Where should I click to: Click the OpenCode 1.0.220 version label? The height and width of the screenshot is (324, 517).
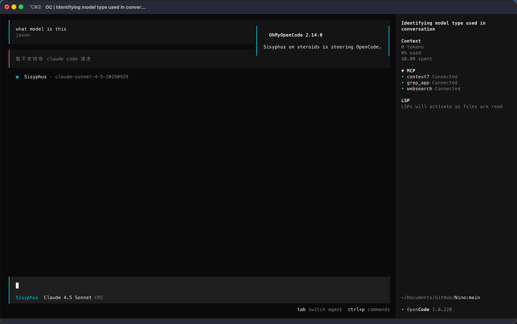point(429,309)
